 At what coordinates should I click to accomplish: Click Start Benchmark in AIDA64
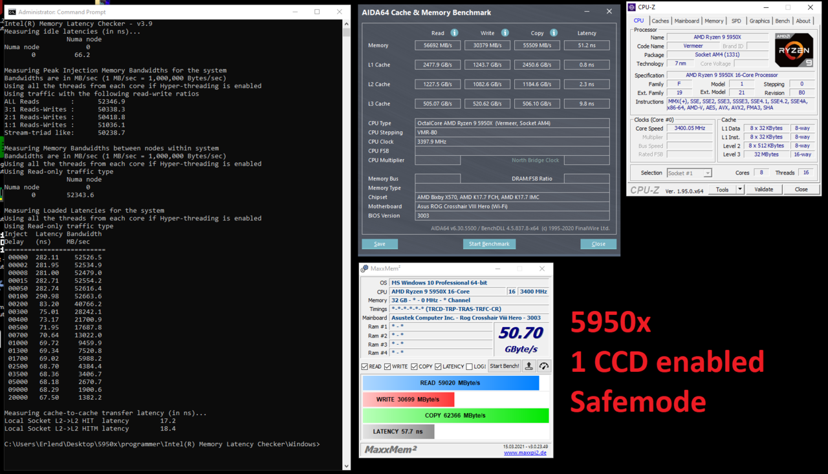coord(489,244)
